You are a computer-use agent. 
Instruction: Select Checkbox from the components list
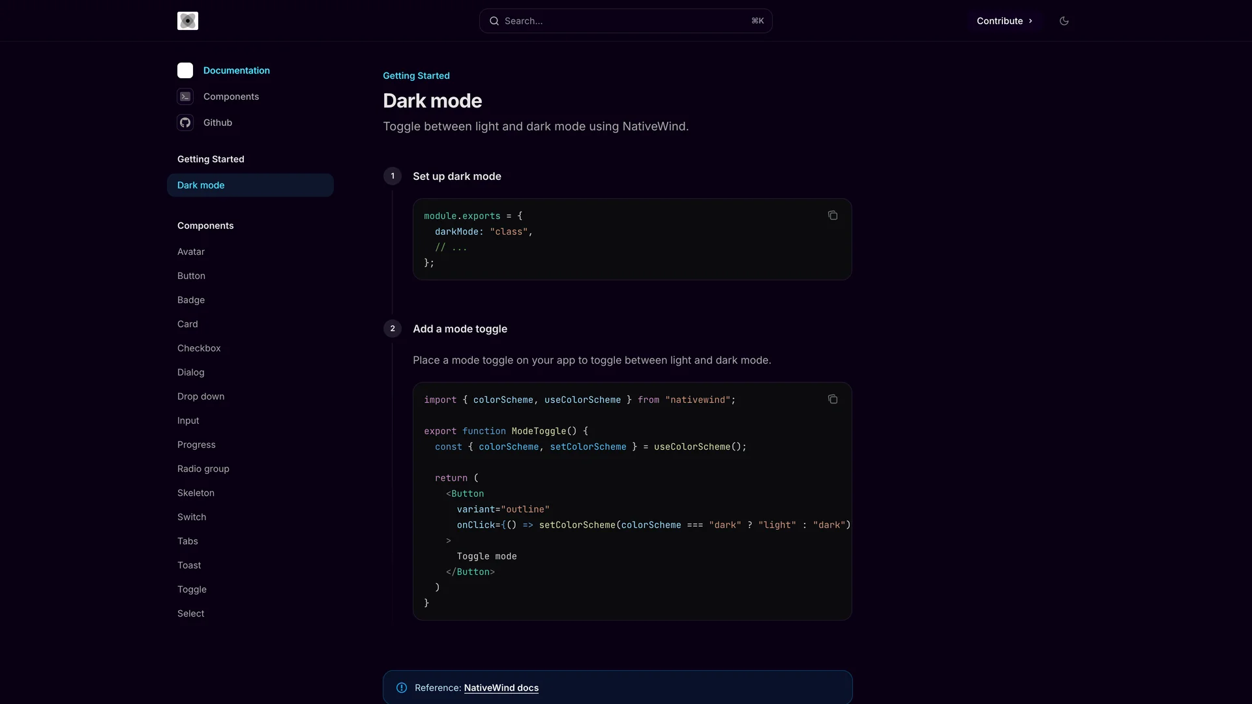point(199,348)
